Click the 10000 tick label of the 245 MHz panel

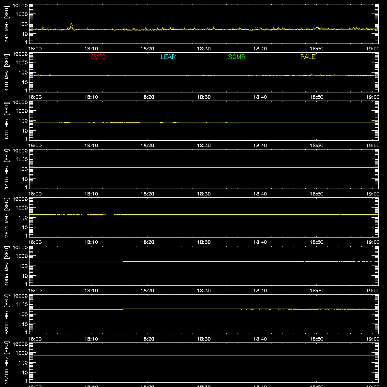[x=20, y=6]
